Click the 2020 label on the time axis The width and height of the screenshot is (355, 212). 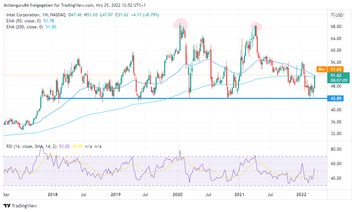177,194
